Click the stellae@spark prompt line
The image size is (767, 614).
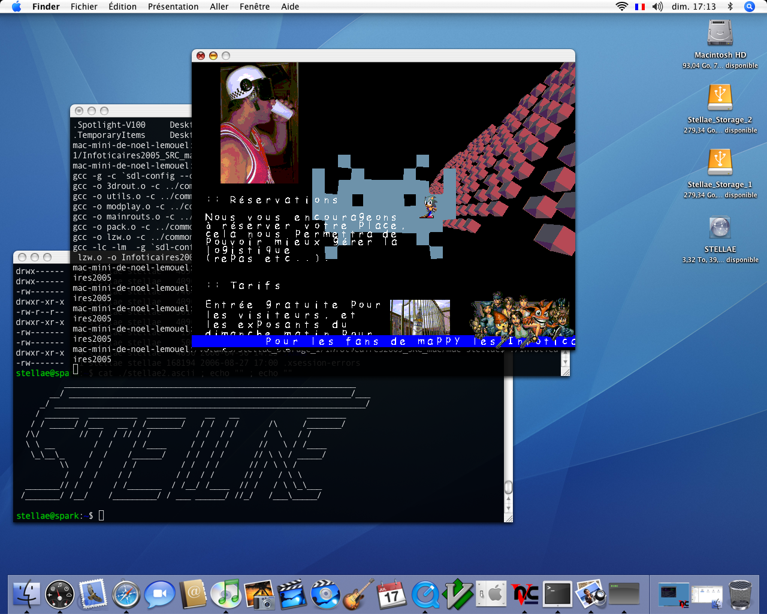(x=60, y=516)
